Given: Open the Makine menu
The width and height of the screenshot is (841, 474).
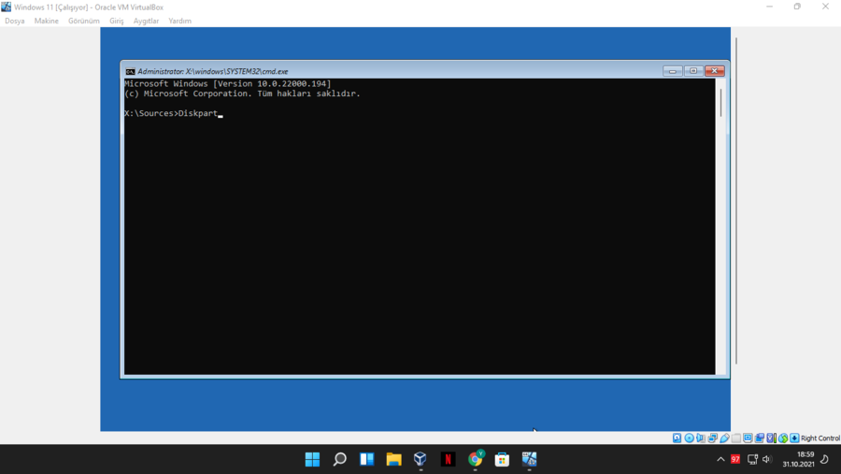Looking at the screenshot, I should click(46, 21).
